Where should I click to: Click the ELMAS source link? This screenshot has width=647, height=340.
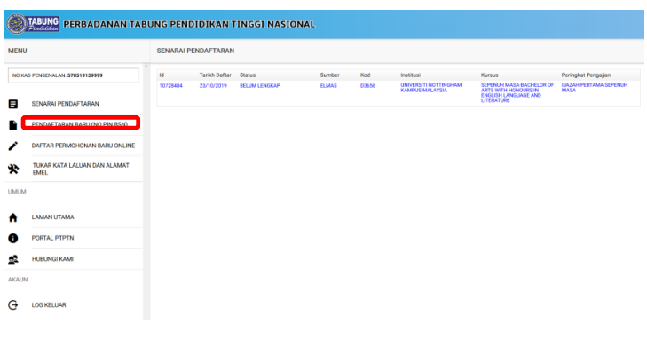(328, 86)
